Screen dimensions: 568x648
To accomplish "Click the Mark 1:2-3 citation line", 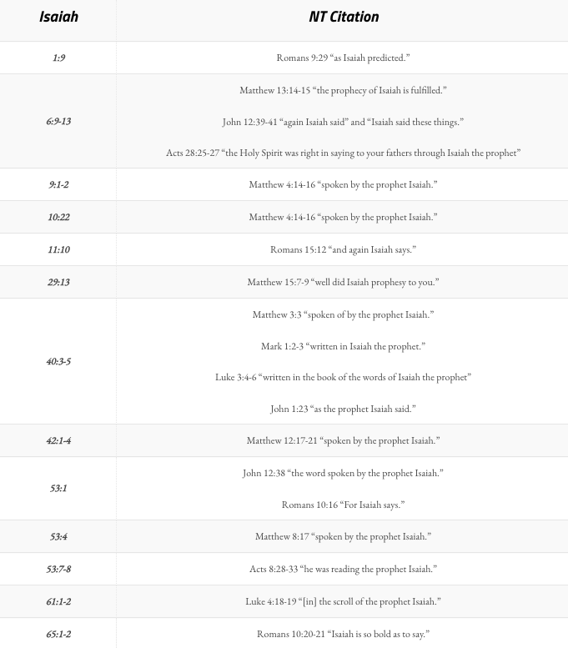I will (343, 346).
